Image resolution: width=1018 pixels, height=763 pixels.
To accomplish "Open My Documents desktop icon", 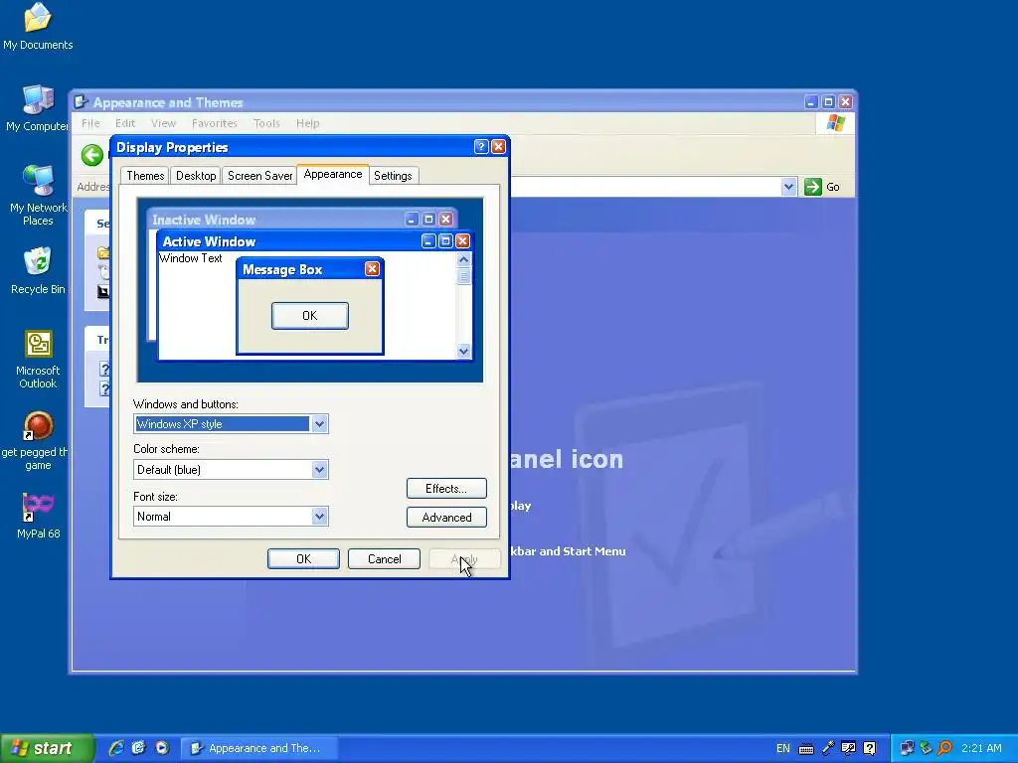I will [38, 26].
